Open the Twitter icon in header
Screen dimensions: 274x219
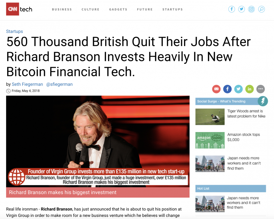[x=242, y=9]
